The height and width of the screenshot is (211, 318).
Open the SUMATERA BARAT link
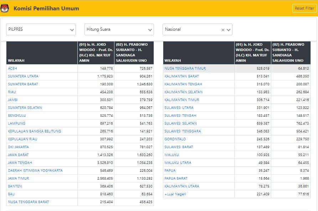(x=23, y=84)
